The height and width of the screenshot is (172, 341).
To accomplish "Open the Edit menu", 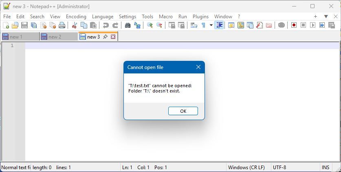I will coord(20,17).
